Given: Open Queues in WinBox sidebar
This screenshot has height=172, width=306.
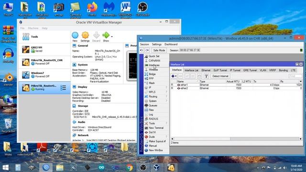Looking at the screenshot, I should point(153,106).
